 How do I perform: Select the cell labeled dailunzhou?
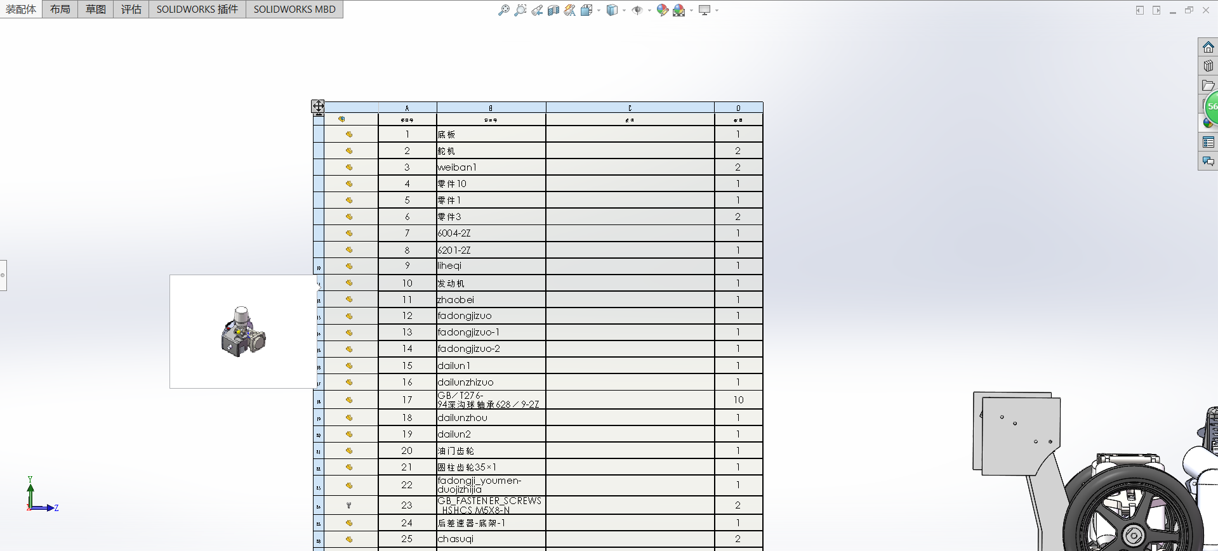[x=491, y=418]
